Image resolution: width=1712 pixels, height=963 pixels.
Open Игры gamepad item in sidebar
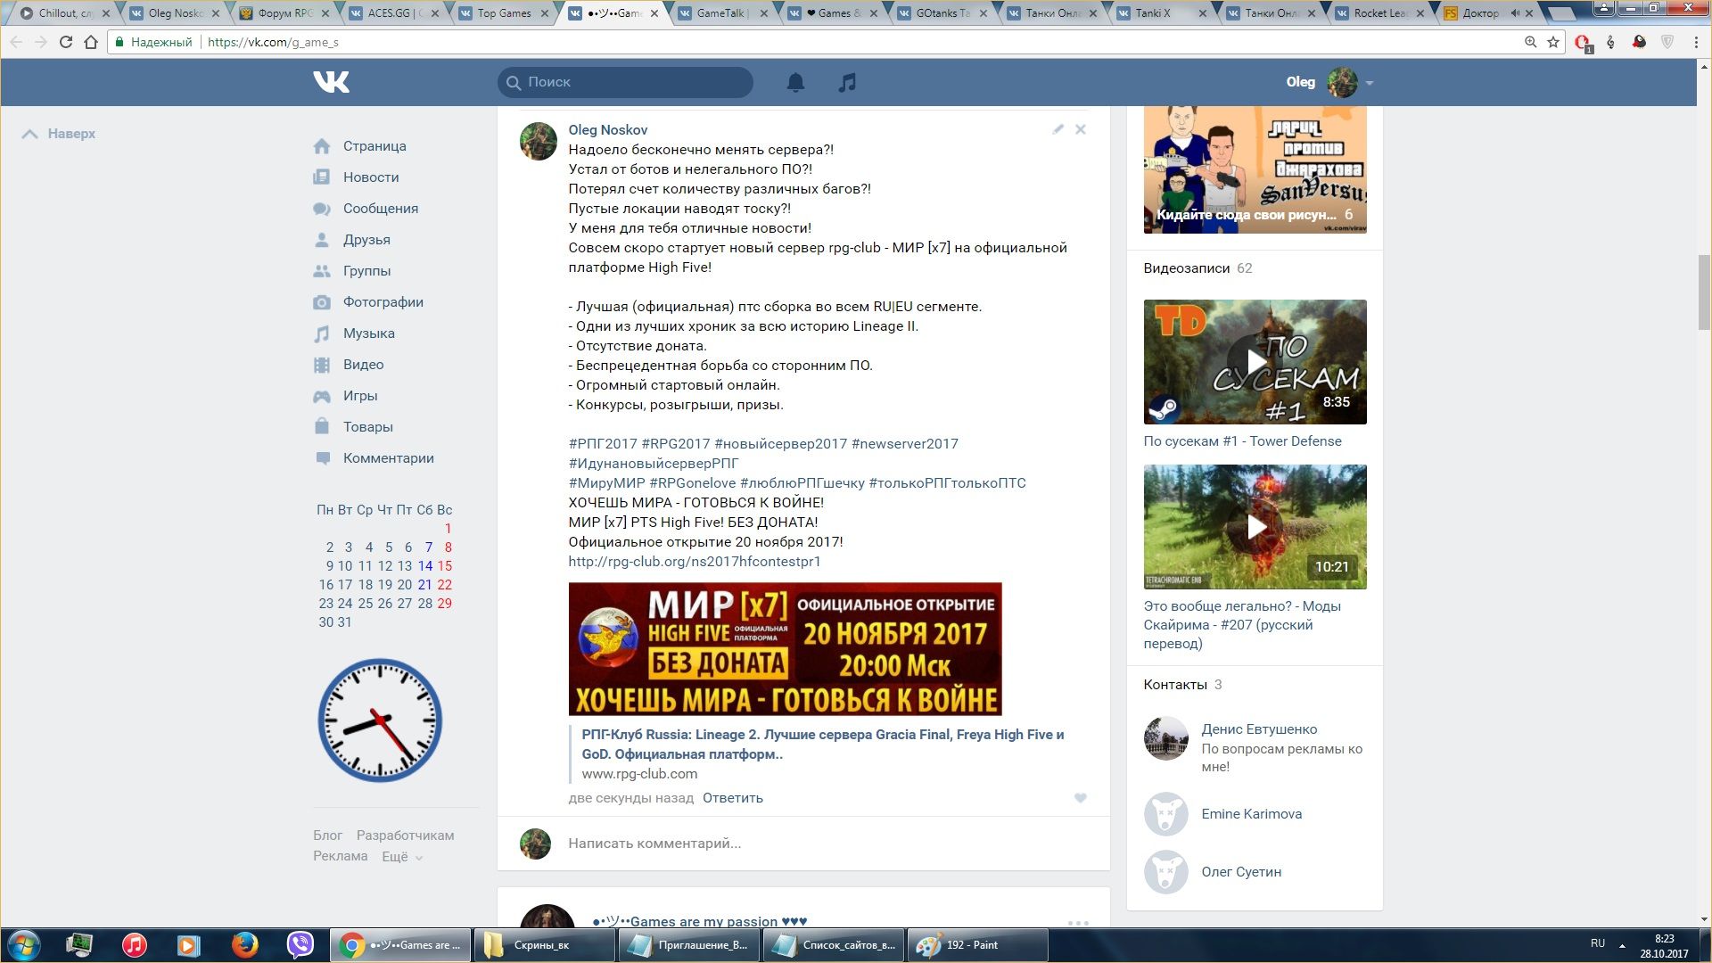click(x=359, y=396)
